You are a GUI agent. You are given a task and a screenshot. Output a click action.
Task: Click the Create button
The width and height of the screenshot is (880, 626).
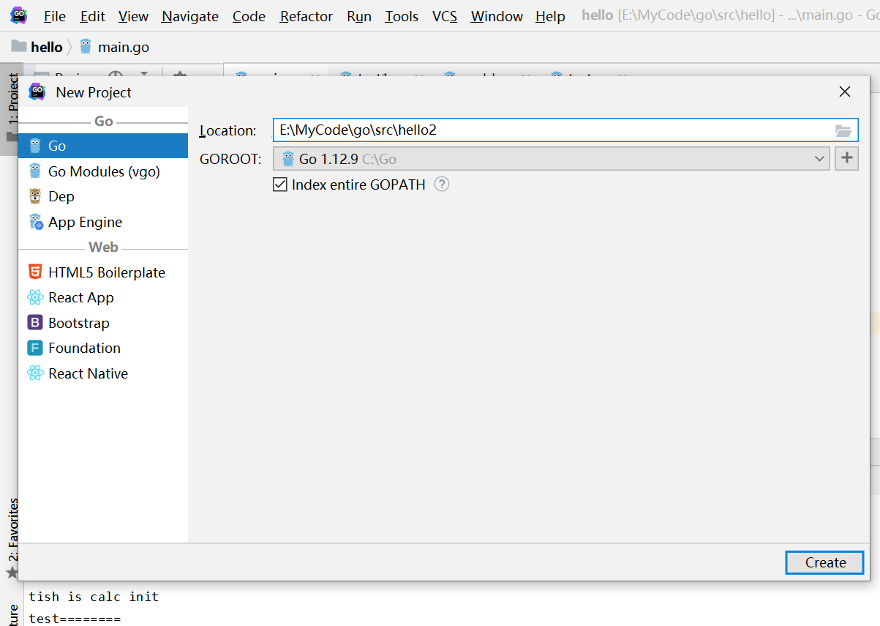coord(825,562)
